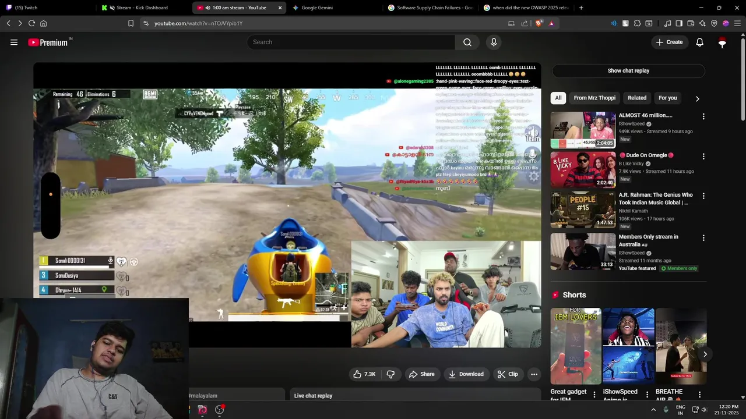This screenshot has width=746, height=419.
Task: Go forward in browser history
Action: pyautogui.click(x=20, y=23)
